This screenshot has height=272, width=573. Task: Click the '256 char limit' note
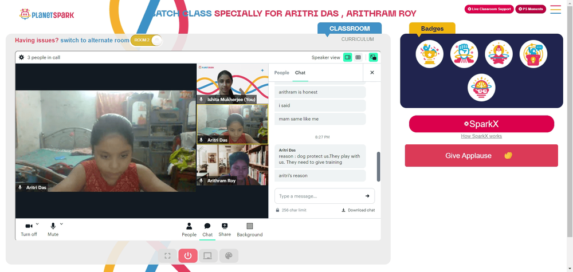pyautogui.click(x=294, y=210)
